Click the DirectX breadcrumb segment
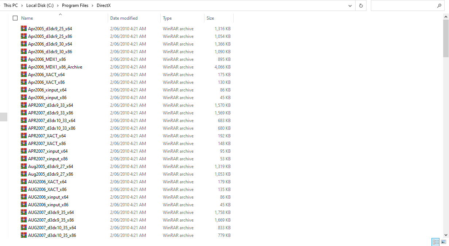 [x=104, y=5]
